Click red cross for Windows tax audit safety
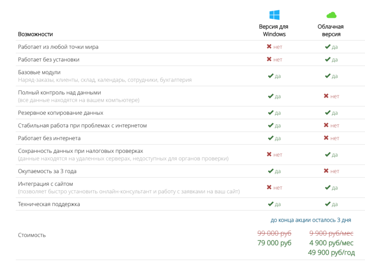Screen dimensions: 365x261 pos(269,155)
